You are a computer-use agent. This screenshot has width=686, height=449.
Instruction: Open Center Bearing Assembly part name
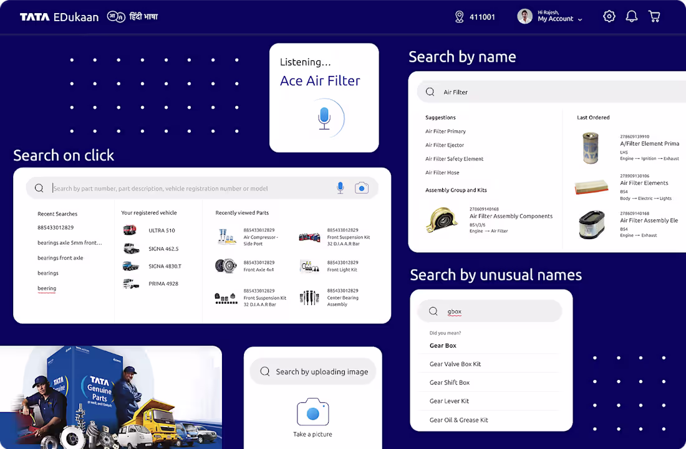(342, 301)
